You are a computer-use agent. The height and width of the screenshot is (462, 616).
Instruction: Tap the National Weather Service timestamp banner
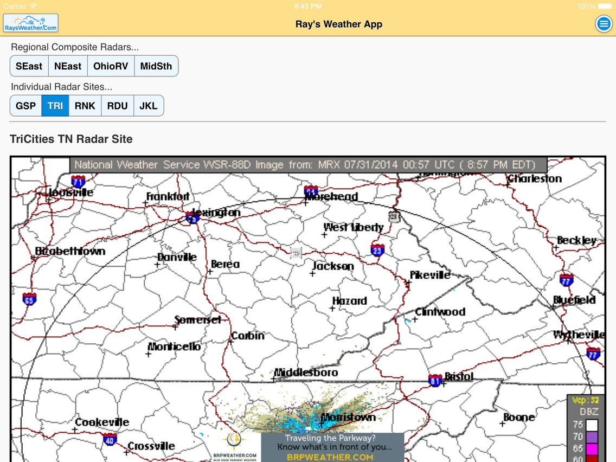pyautogui.click(x=308, y=165)
